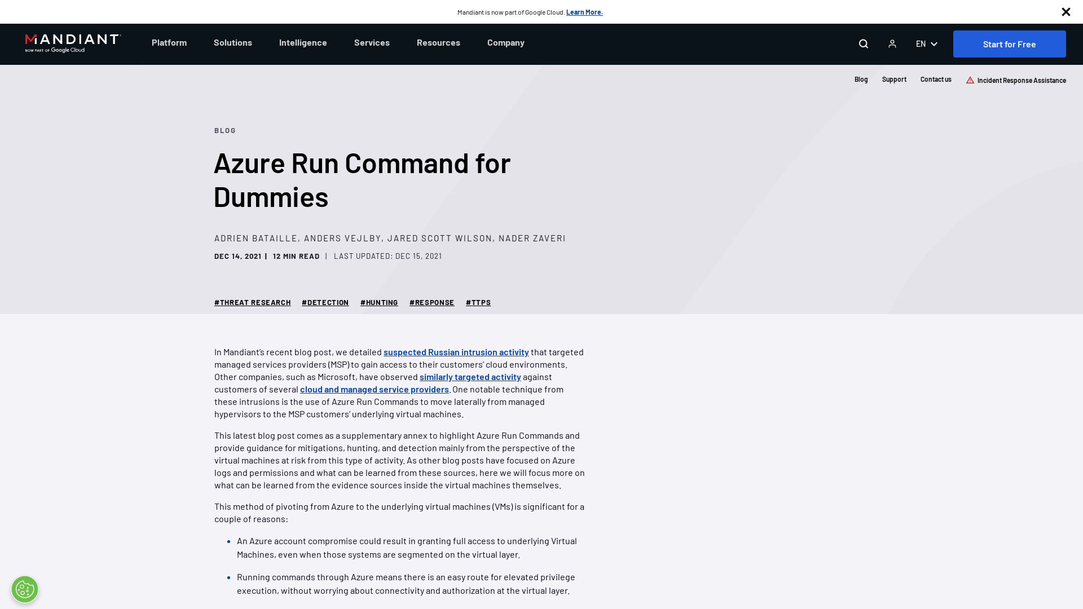Open the Services menu
Image resolution: width=1083 pixels, height=609 pixels.
(372, 43)
